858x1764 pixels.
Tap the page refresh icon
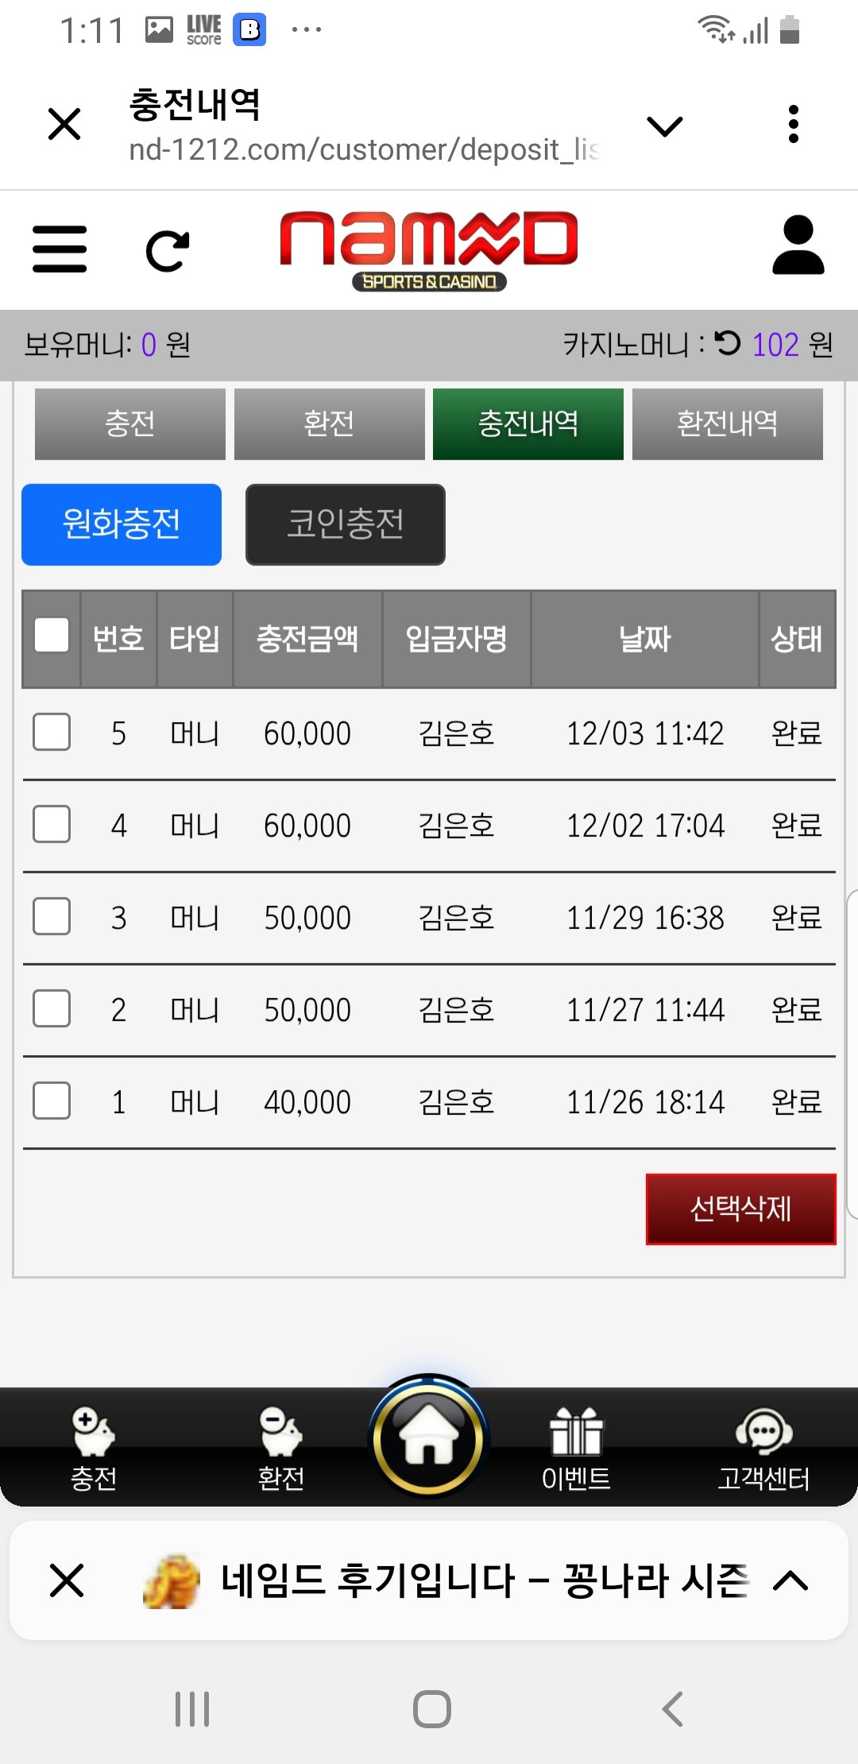pyautogui.click(x=168, y=251)
